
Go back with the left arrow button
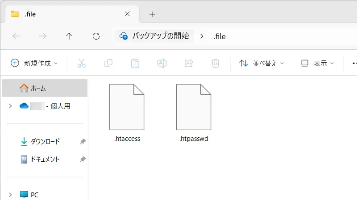(16, 36)
